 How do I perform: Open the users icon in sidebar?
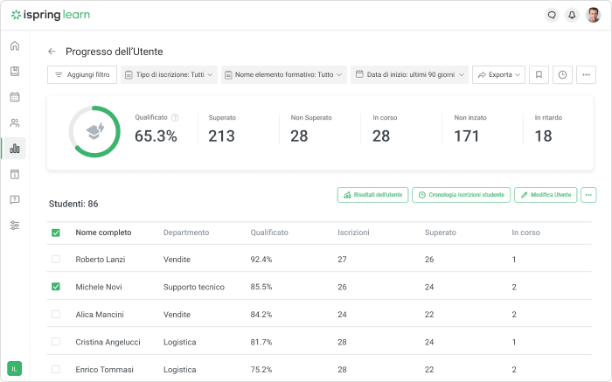15,123
